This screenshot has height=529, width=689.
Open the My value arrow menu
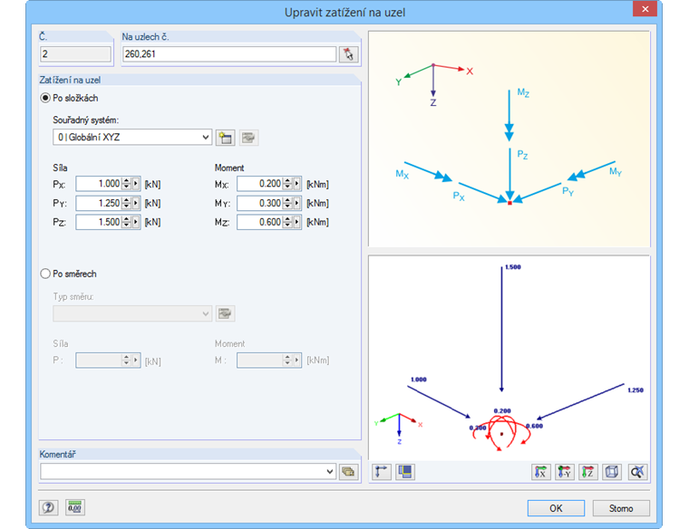click(297, 203)
